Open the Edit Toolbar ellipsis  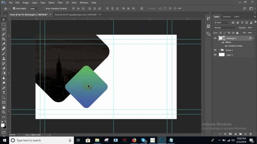[x=4, y=117]
